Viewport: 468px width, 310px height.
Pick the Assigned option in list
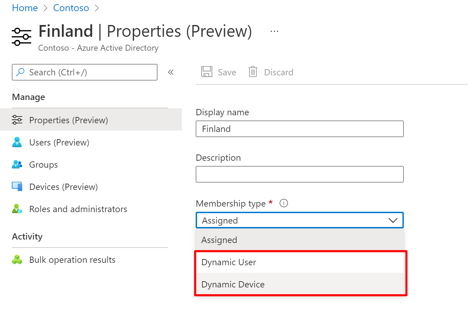tap(219, 240)
